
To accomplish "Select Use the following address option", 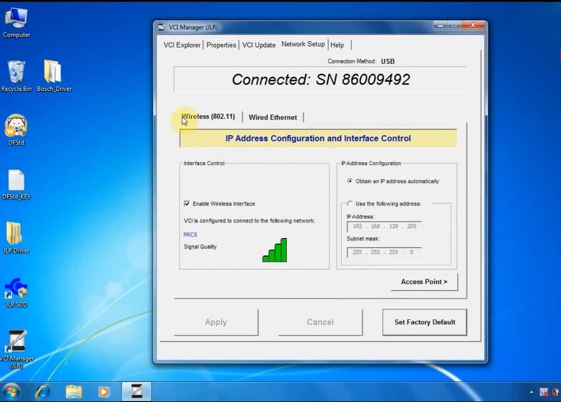I will pyautogui.click(x=350, y=204).
